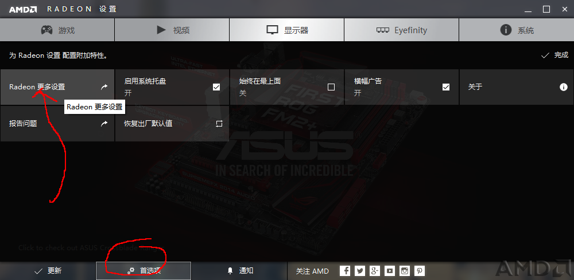Viewport: 574px width, 280px height.
Task: Maximize the Radeon settings window
Action: pos(546,10)
